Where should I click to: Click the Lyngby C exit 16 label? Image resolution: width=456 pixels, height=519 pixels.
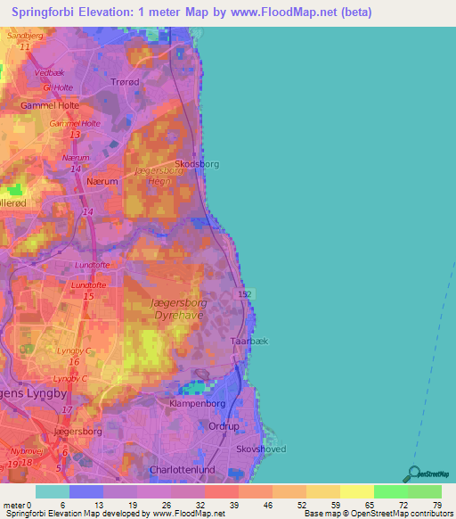tap(73, 356)
